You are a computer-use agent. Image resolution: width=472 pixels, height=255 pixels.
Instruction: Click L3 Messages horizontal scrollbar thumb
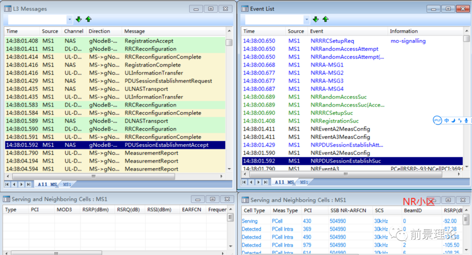click(x=94, y=176)
